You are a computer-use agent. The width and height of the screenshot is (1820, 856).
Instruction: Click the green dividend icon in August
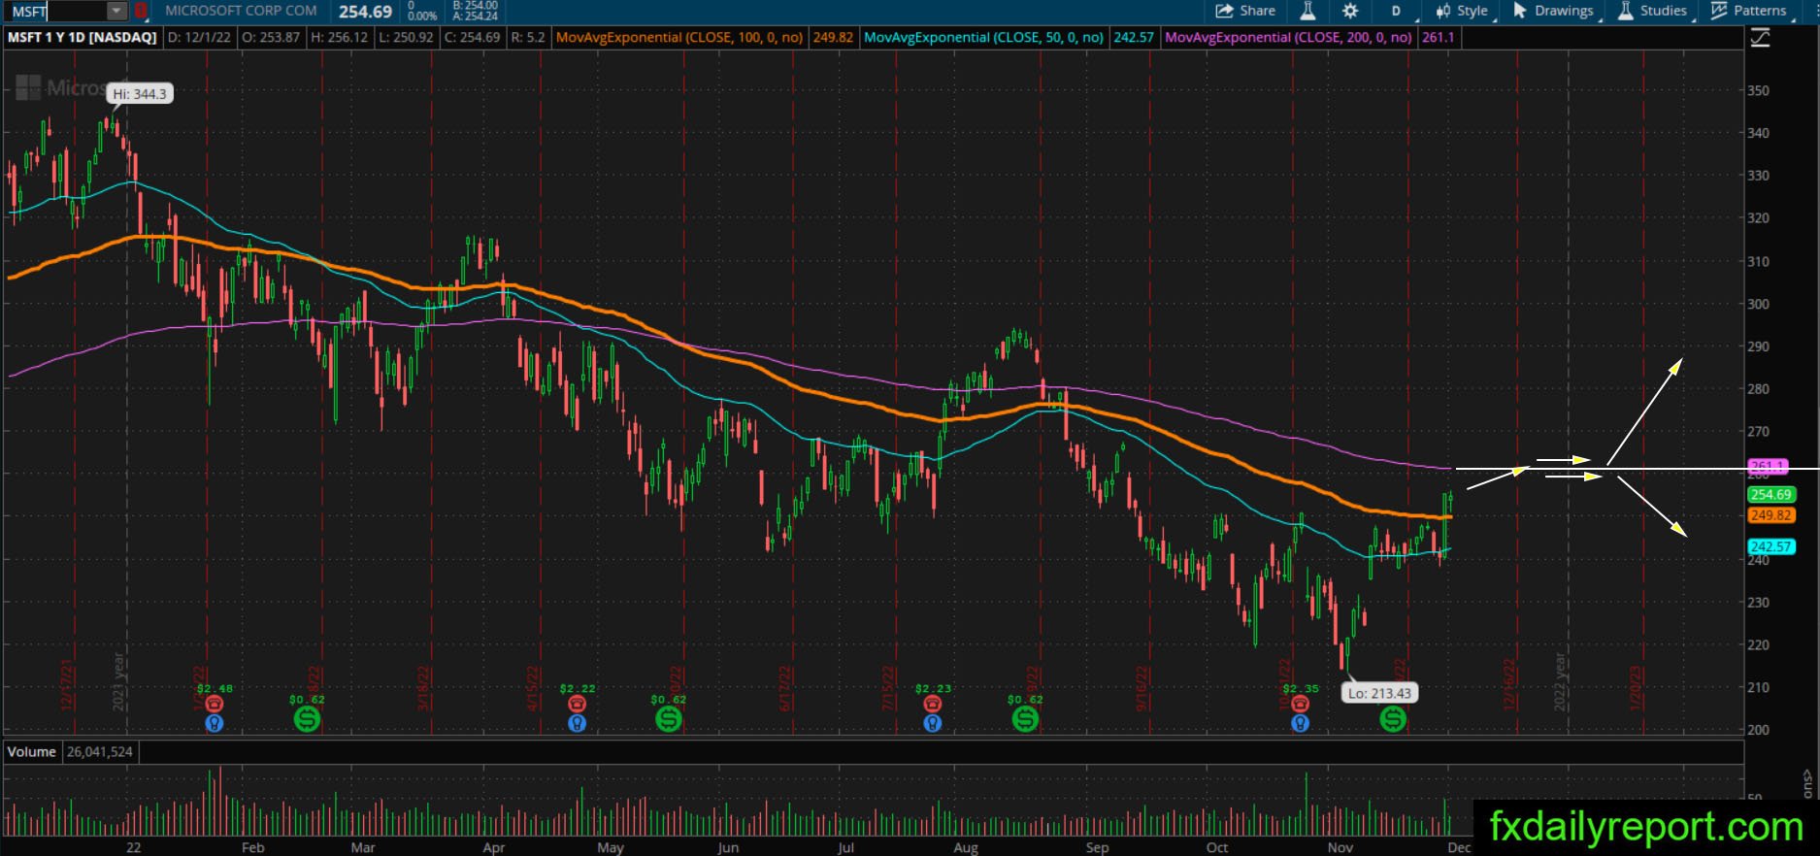click(1025, 719)
